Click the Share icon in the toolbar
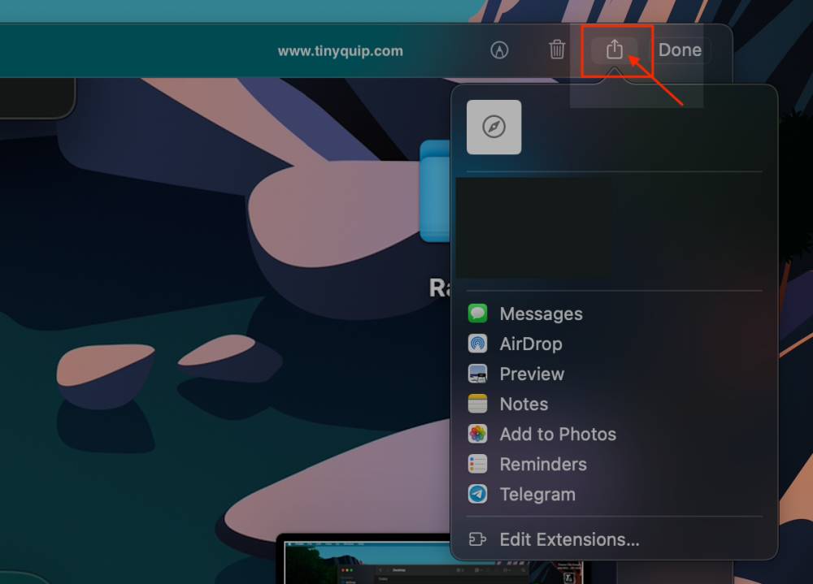This screenshot has width=813, height=584. point(615,50)
